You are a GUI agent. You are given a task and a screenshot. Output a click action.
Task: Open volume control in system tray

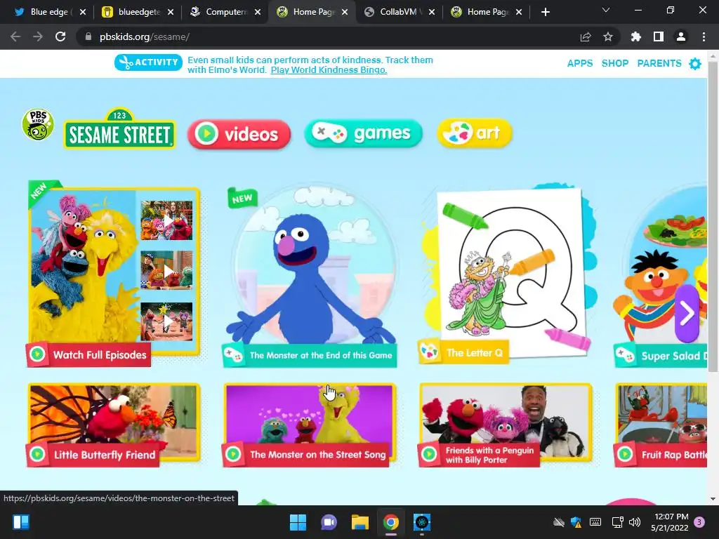click(x=635, y=522)
